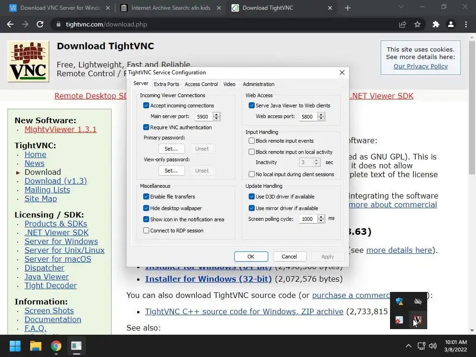This screenshot has width=476, height=357.
Task: Toggle Accept incoming connections checkbox
Action: coord(146,106)
